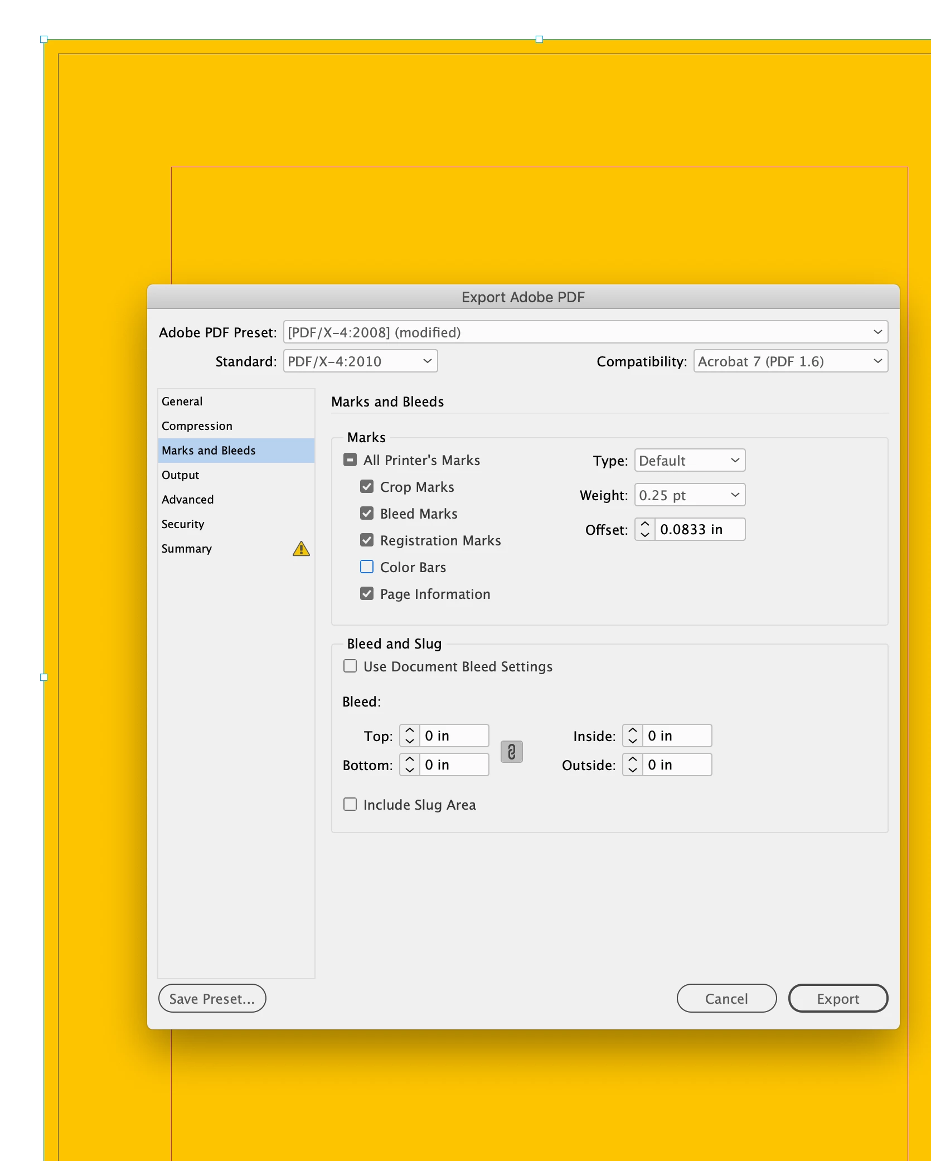Image resolution: width=931 pixels, height=1161 pixels.
Task: Click top-left selection handle on canvas
Action: click(x=44, y=40)
